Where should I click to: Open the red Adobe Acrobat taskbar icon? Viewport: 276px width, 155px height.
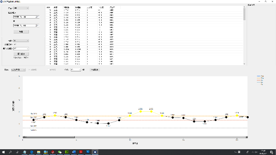[81, 152]
